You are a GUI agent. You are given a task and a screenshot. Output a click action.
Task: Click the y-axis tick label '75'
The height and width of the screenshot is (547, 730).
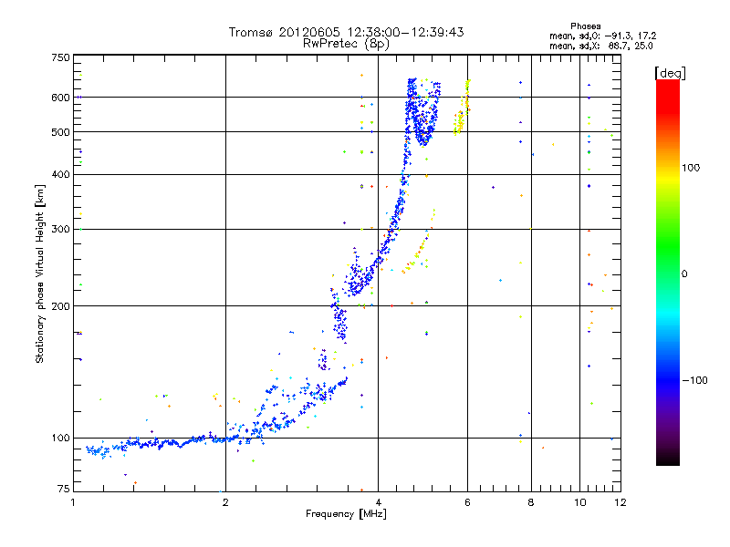point(64,489)
